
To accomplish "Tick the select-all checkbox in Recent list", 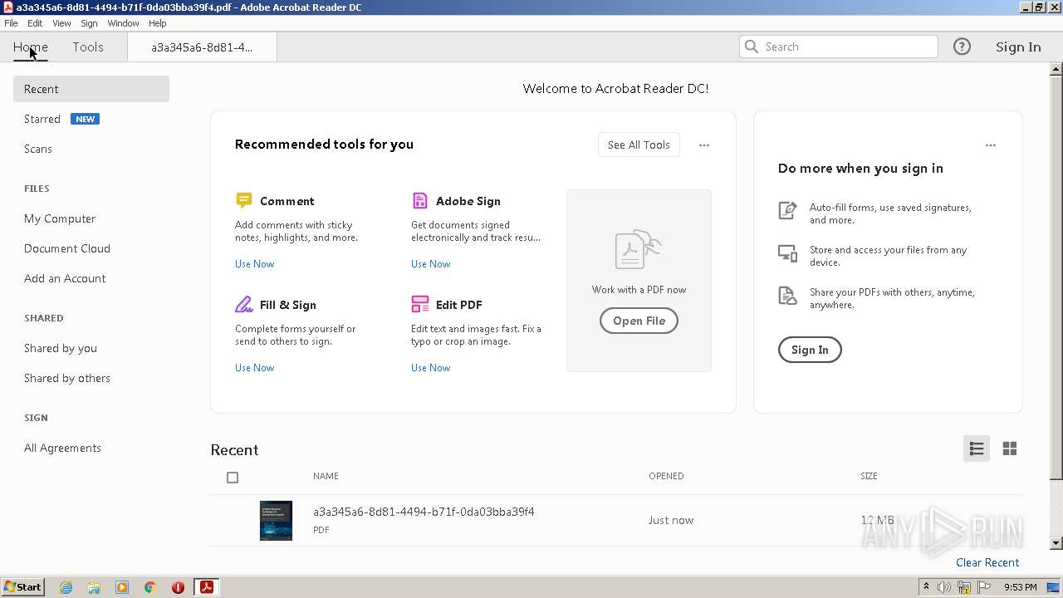I will (233, 477).
